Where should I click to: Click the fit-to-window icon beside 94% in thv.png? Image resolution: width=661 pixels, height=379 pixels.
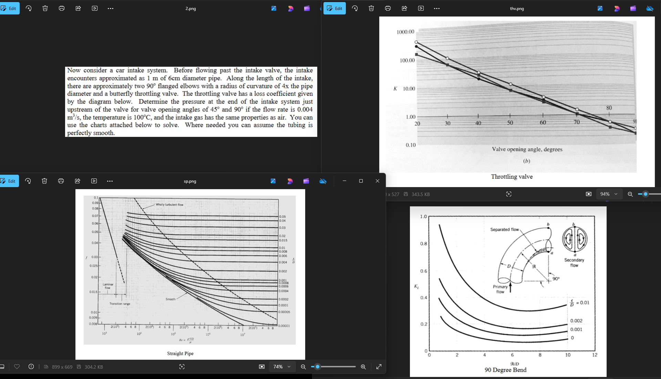[x=589, y=194]
